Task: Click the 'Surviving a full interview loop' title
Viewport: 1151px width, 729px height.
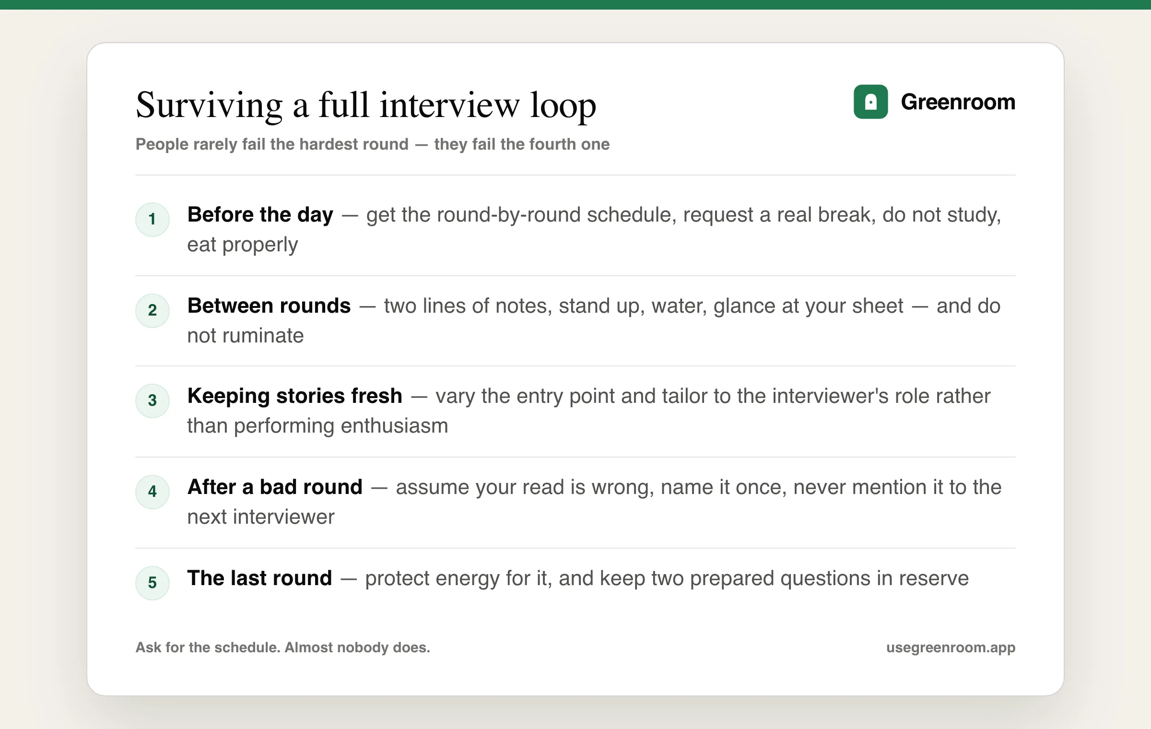Action: 366,105
